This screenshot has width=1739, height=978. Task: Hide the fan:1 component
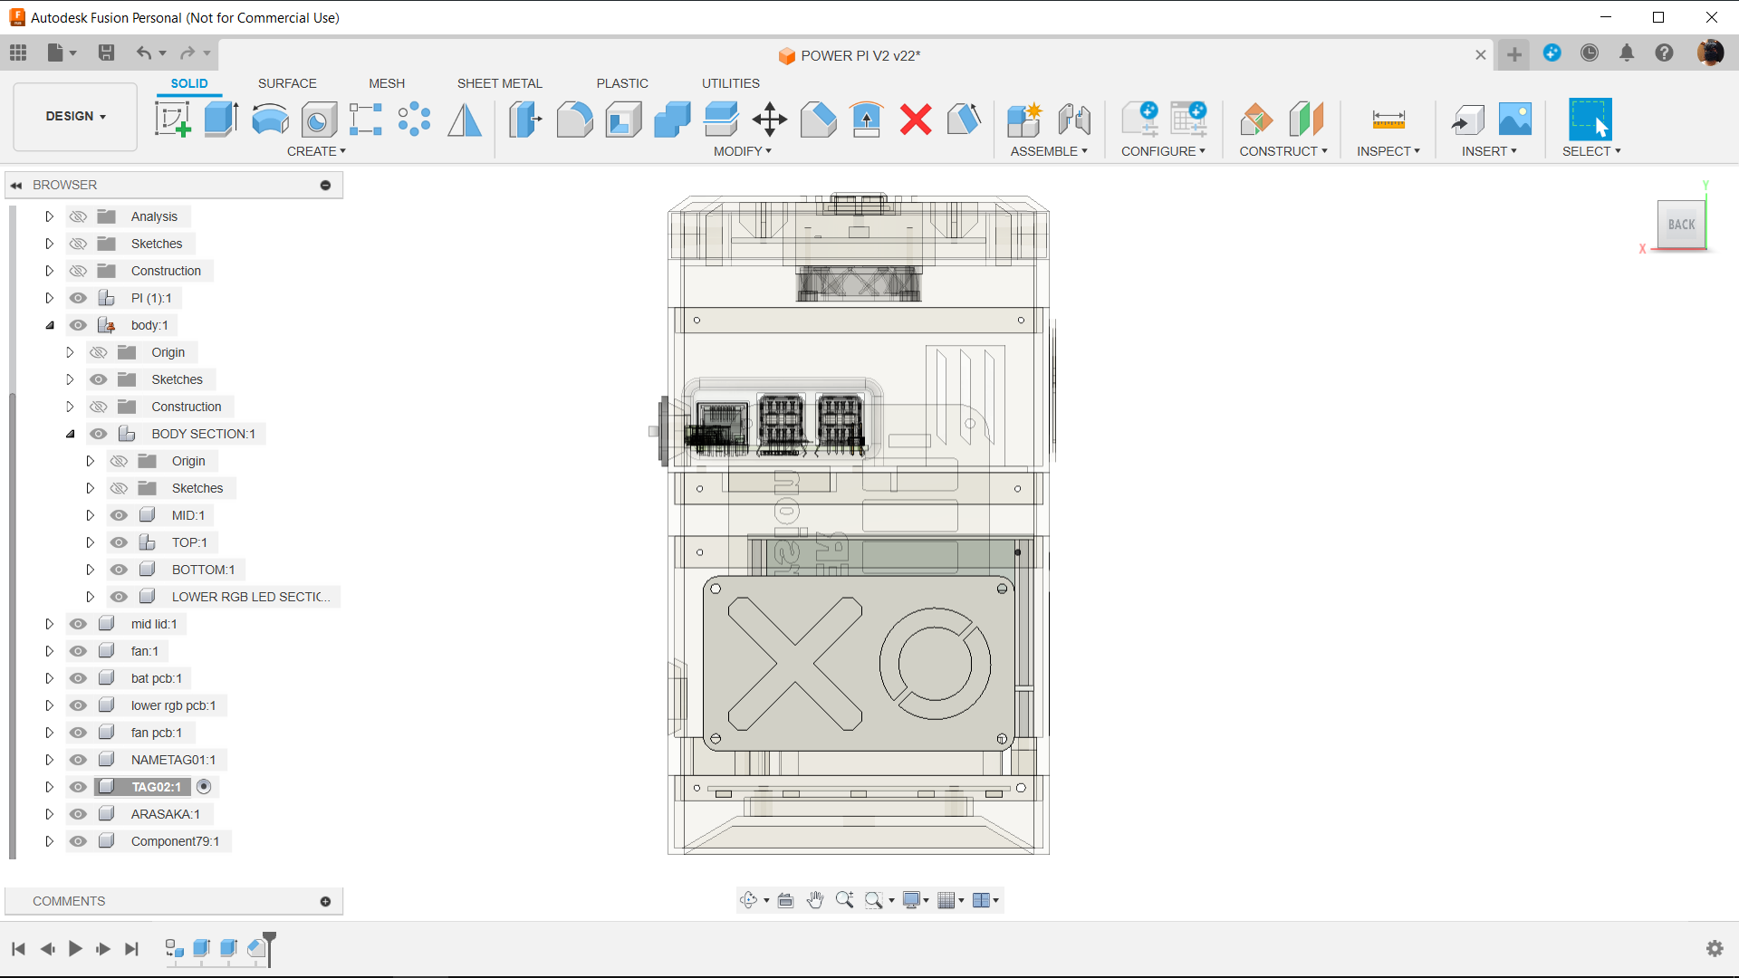79,651
